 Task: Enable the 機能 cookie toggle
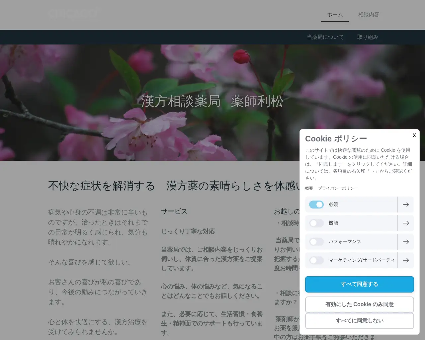click(316, 223)
